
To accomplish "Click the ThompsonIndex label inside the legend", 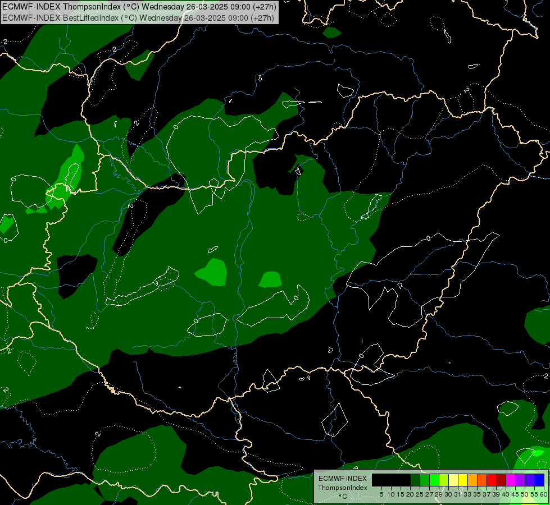I will [343, 488].
